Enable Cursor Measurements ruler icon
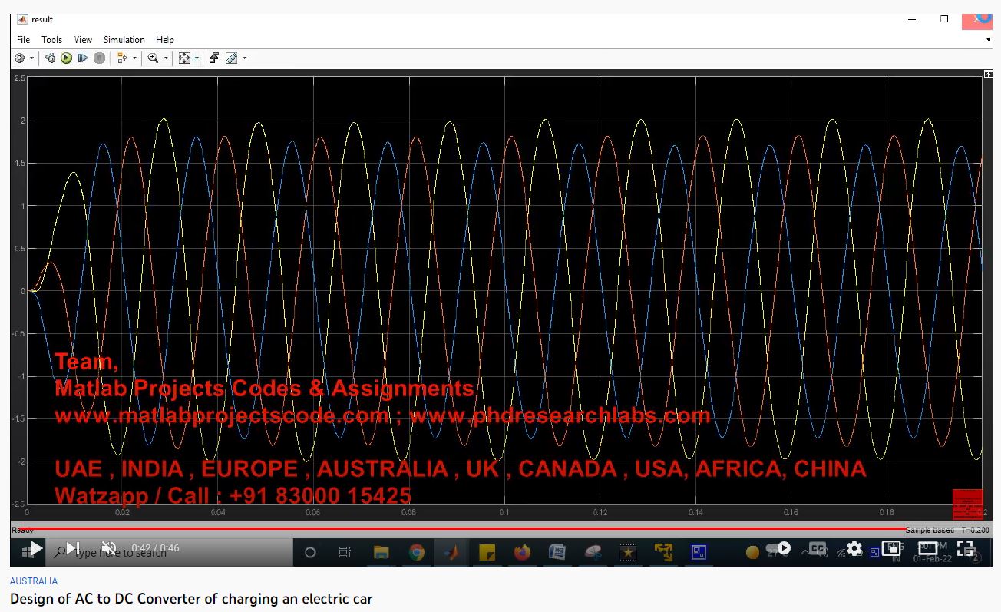Viewport: 1001px width, 612px height. click(x=231, y=58)
